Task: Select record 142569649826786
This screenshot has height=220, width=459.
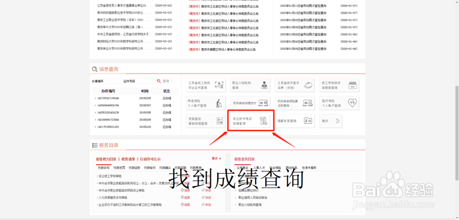Action: pyautogui.click(x=108, y=105)
